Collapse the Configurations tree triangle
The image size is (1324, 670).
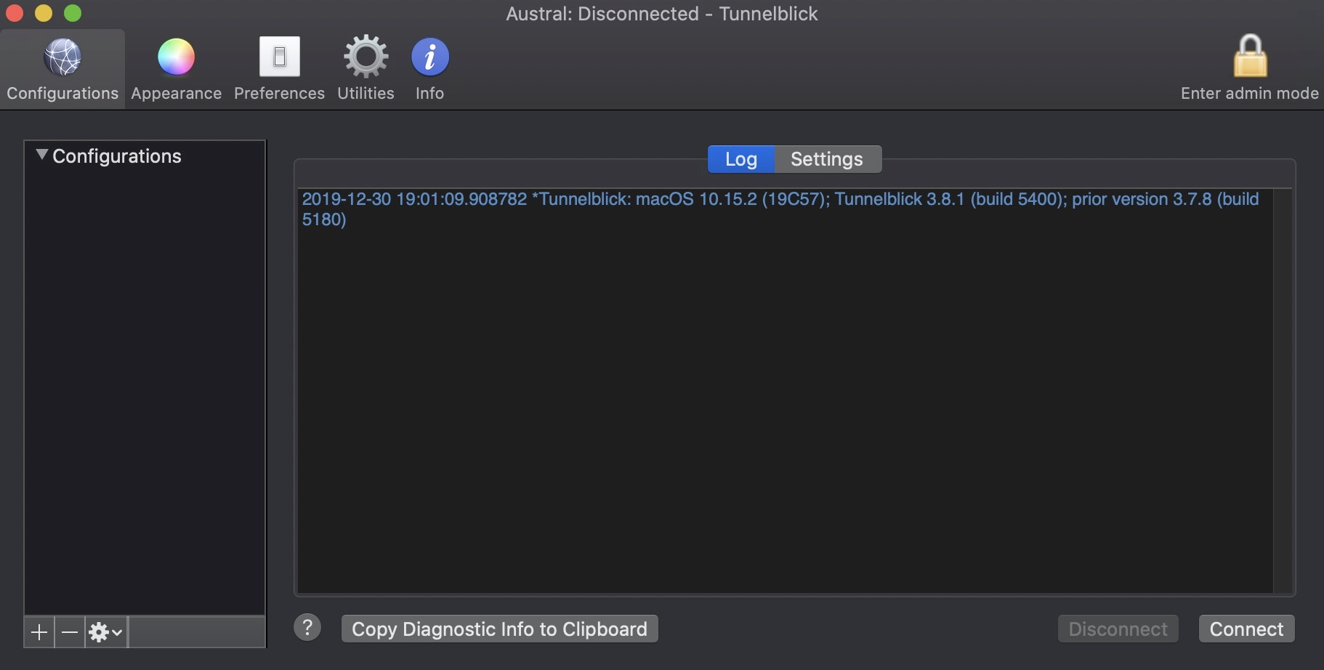point(41,155)
